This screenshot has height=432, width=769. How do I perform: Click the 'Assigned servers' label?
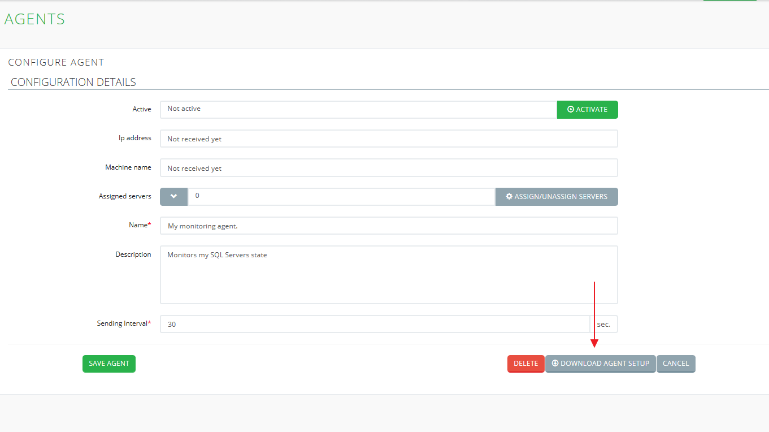coord(125,196)
